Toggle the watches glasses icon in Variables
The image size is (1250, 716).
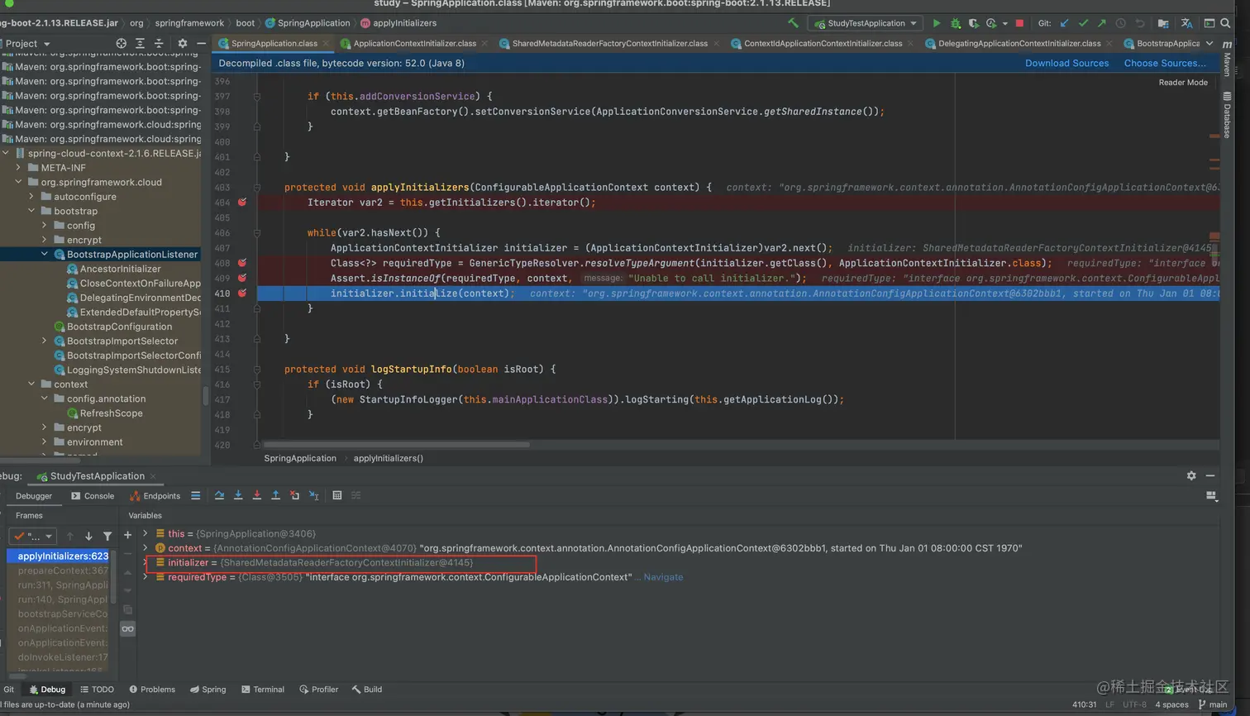coord(127,629)
